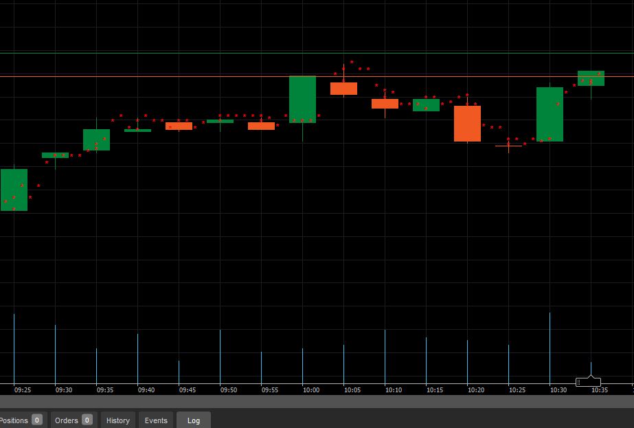Image resolution: width=634 pixels, height=428 pixels.
Task: Click the 10:30 time axis label
Action: (558, 390)
